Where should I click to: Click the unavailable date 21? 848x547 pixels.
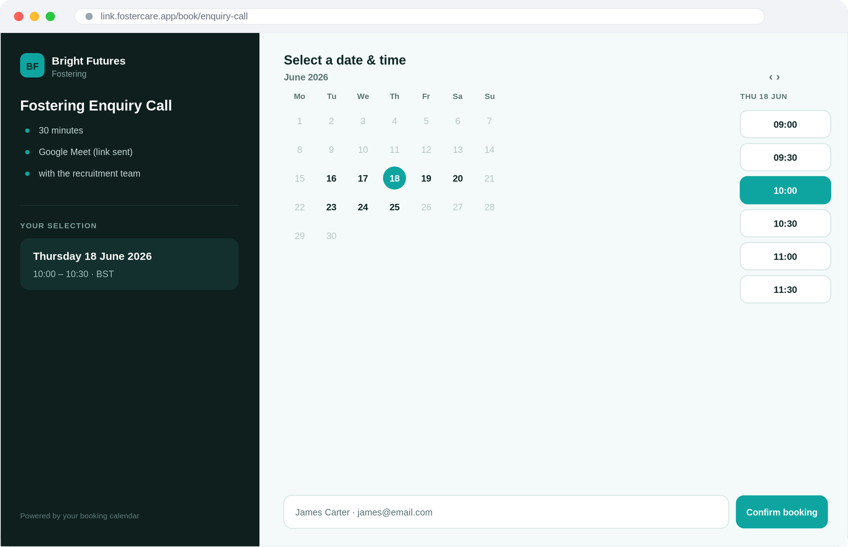pos(489,178)
